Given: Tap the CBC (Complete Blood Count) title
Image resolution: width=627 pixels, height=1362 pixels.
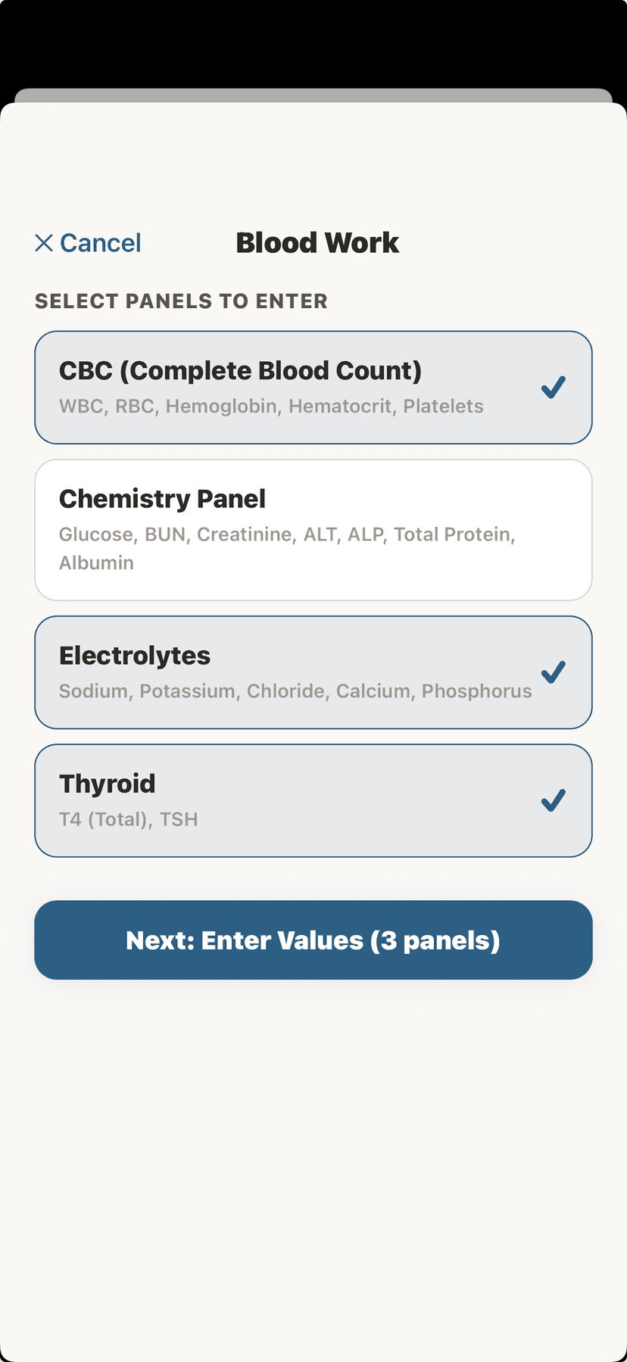Looking at the screenshot, I should pyautogui.click(x=240, y=371).
